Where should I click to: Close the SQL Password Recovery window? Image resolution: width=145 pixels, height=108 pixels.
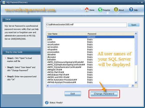pyautogui.click(x=142, y=3)
